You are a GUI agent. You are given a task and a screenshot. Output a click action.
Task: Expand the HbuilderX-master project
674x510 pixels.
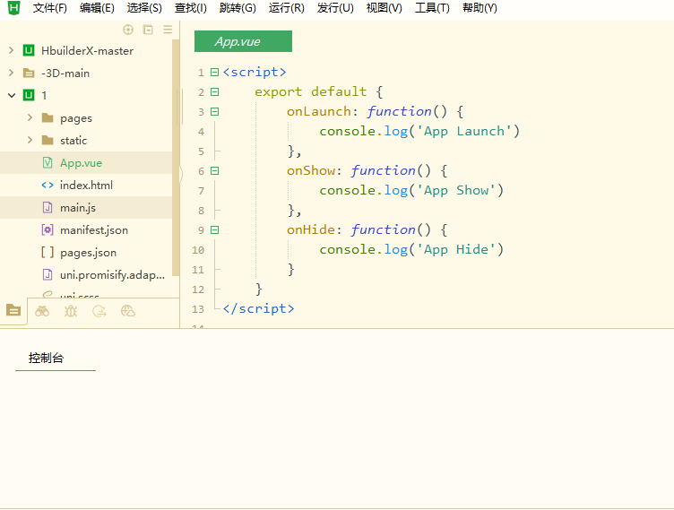[11, 50]
